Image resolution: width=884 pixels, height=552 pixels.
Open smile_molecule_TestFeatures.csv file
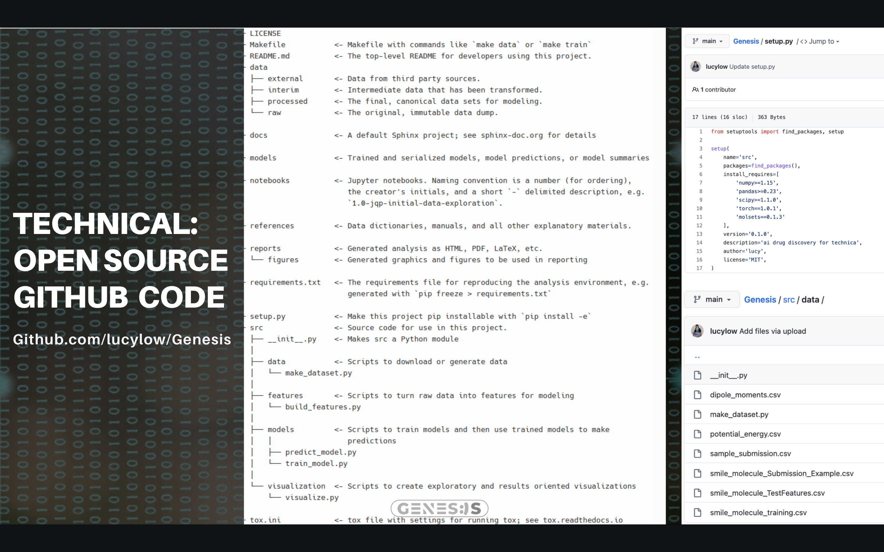point(767,493)
